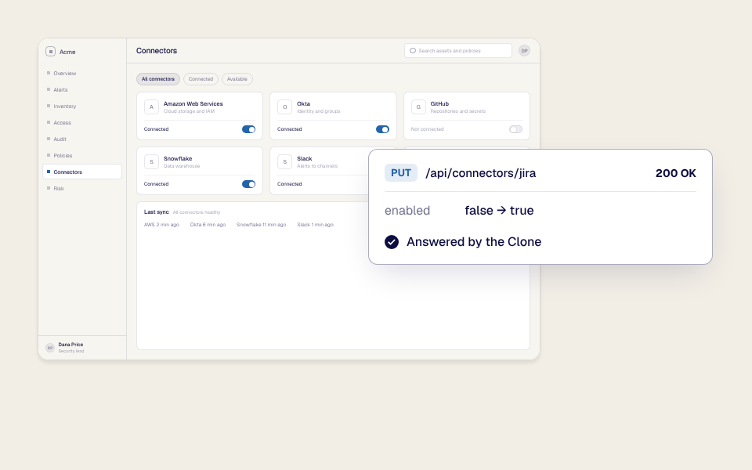Click the Amazon Web Services A icon

(x=151, y=107)
